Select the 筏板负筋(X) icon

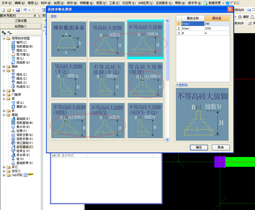[13, 139]
